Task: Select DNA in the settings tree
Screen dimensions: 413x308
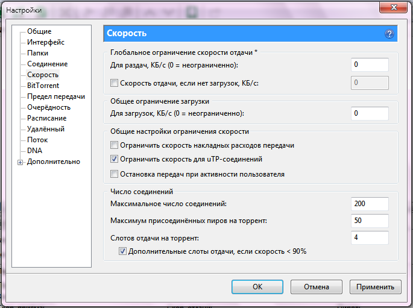Action: (34, 151)
